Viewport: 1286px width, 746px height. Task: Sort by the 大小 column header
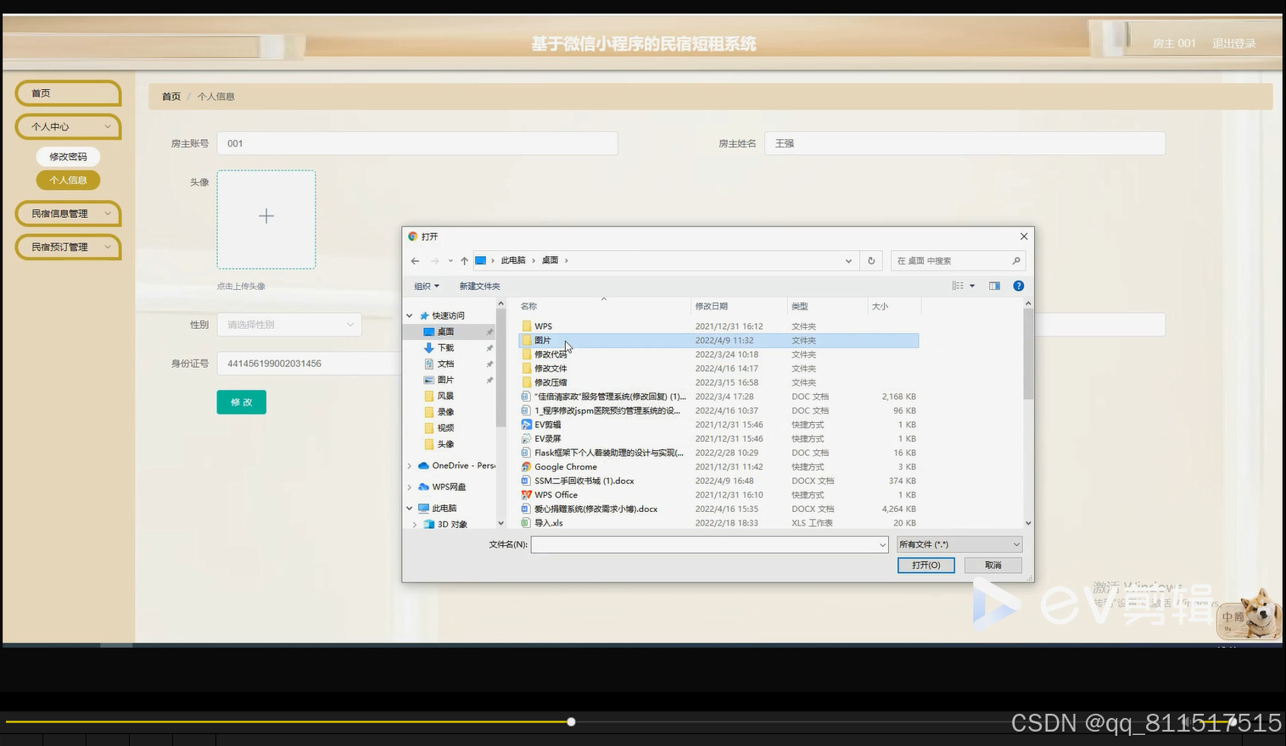click(894, 306)
